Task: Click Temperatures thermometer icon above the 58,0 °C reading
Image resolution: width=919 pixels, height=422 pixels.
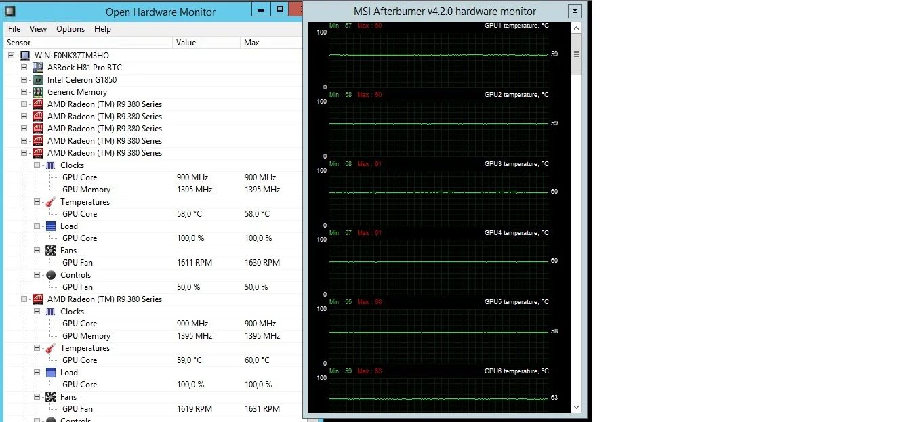Action: pos(51,202)
